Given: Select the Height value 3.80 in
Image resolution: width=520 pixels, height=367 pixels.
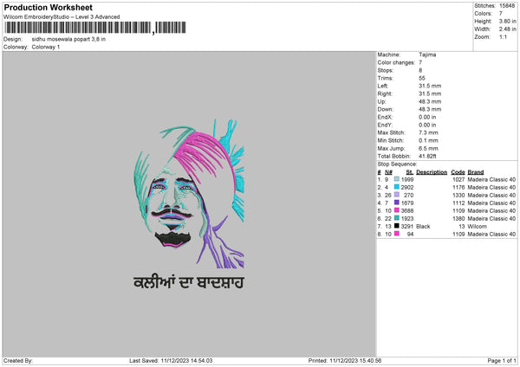Looking at the screenshot, I should click(507, 21).
